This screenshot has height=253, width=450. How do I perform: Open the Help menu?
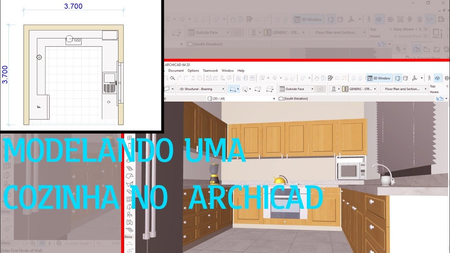(241, 71)
